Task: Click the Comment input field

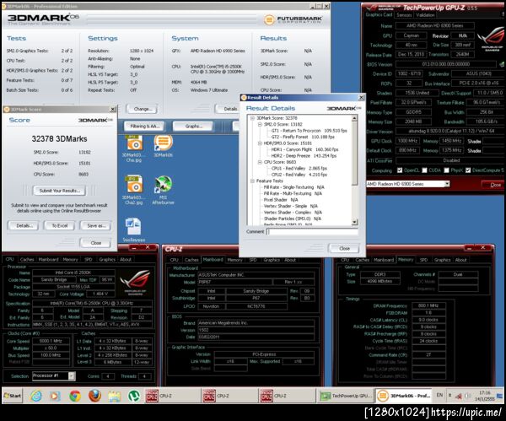Action: click(x=312, y=231)
